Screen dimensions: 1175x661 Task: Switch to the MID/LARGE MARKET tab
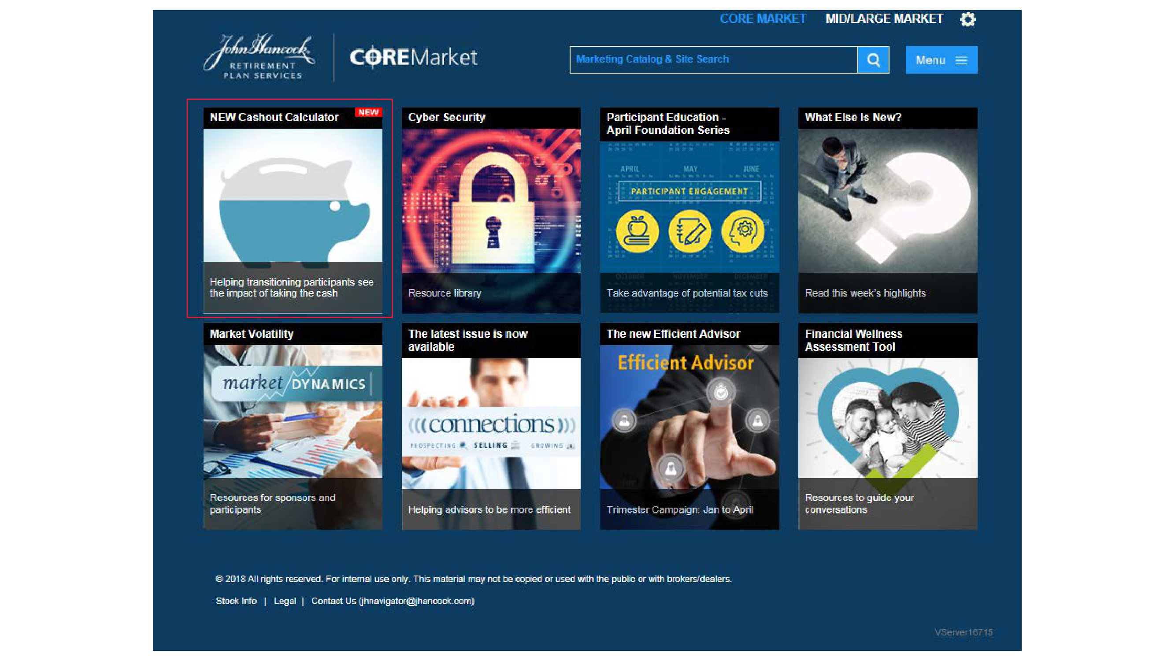[884, 19]
